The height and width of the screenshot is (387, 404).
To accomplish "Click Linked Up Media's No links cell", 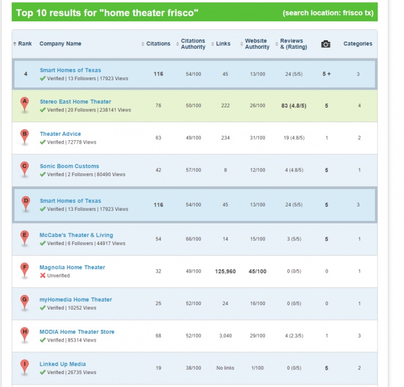I will tap(225, 368).
